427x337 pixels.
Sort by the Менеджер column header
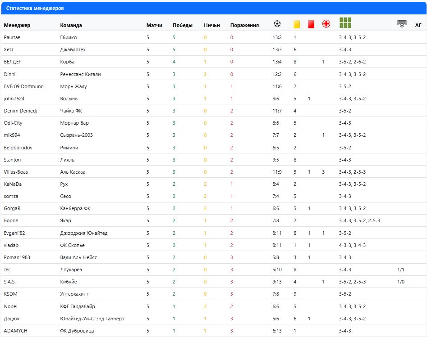(x=17, y=25)
